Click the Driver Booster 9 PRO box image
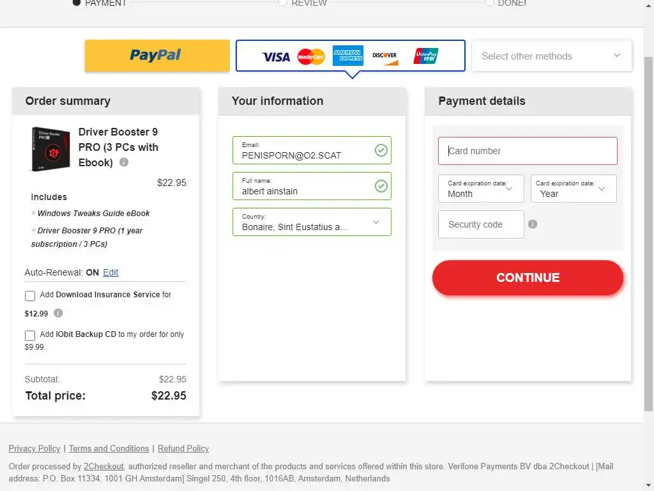654x491 pixels. 50,149
